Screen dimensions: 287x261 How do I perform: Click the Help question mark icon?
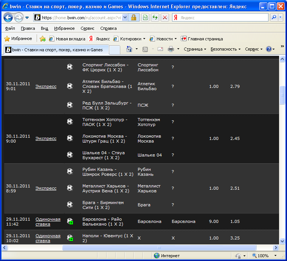point(269,49)
